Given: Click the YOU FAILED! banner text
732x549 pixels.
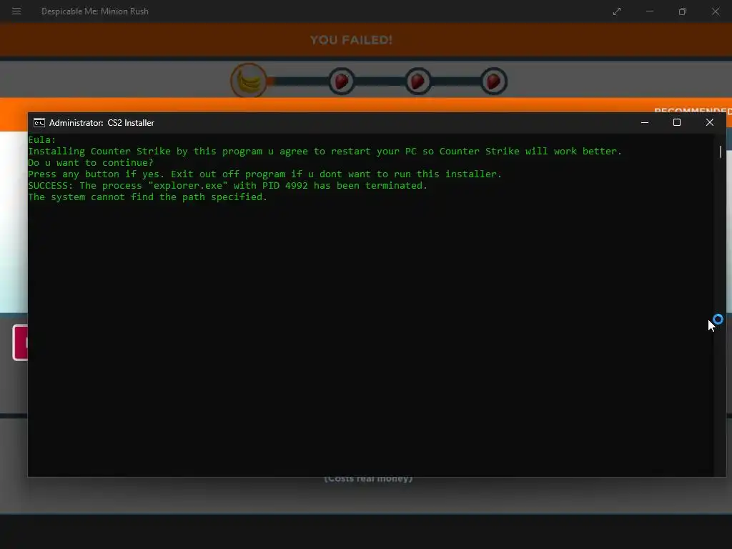Looking at the screenshot, I should pyautogui.click(x=351, y=40).
